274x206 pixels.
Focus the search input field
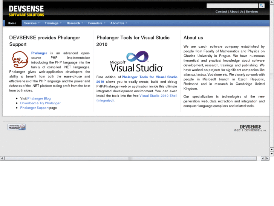232,6
